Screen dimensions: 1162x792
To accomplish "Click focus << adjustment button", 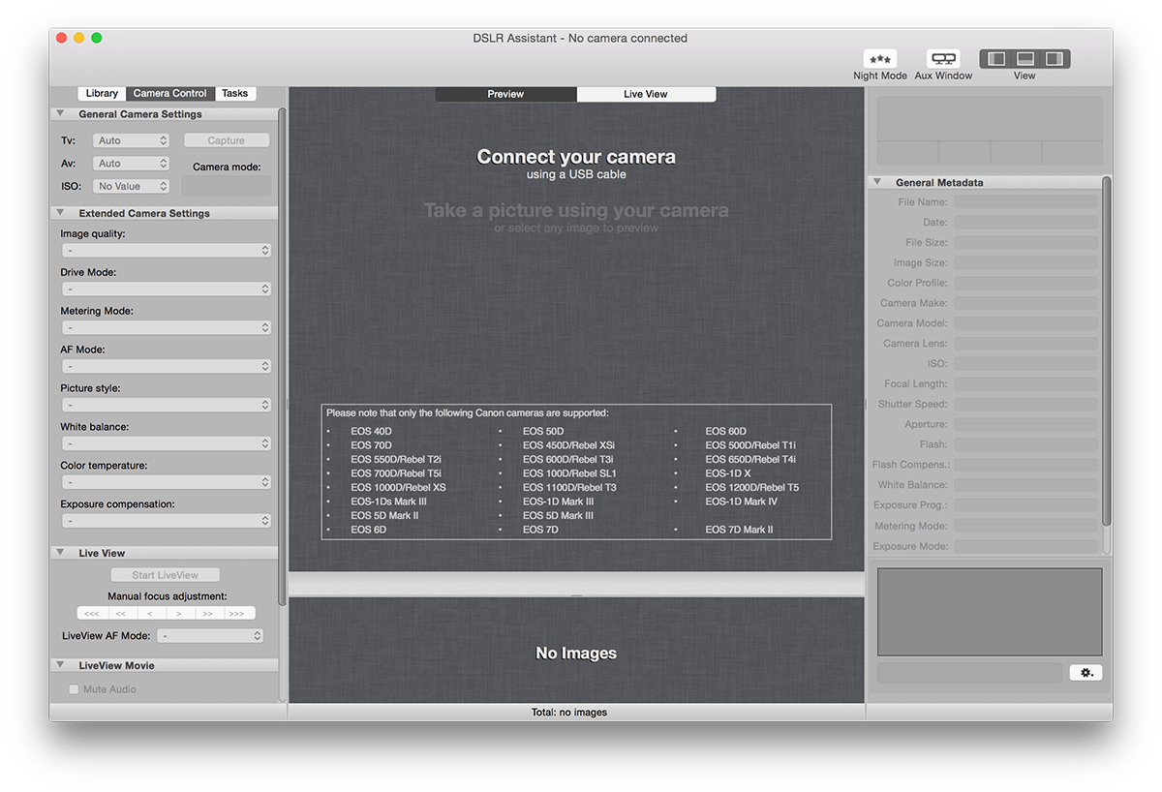I will 121,613.
